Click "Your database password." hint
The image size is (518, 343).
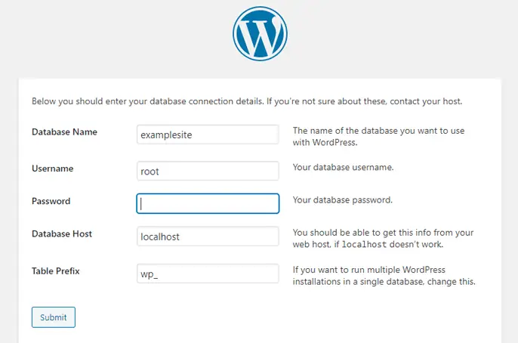(343, 200)
